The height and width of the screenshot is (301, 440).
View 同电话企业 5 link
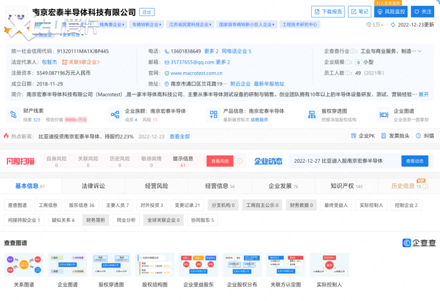(x=236, y=51)
